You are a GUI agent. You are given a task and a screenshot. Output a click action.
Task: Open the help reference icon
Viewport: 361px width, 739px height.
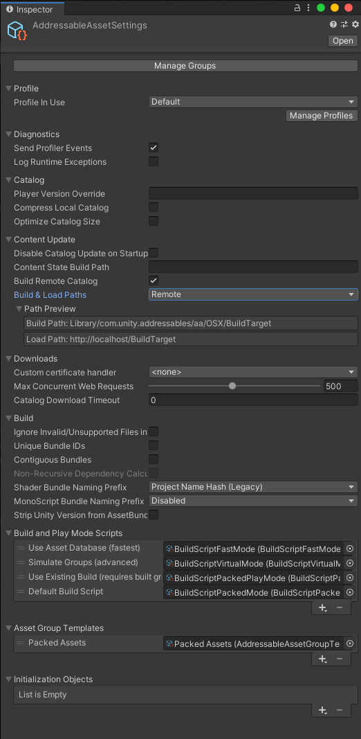[x=333, y=24]
